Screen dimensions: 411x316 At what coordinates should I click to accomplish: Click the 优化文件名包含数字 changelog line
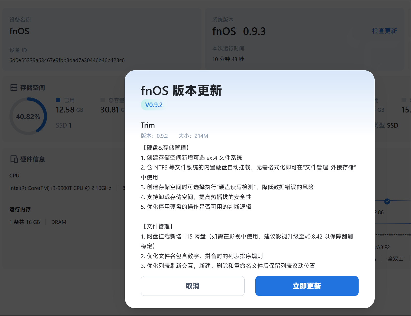[x=202, y=256]
